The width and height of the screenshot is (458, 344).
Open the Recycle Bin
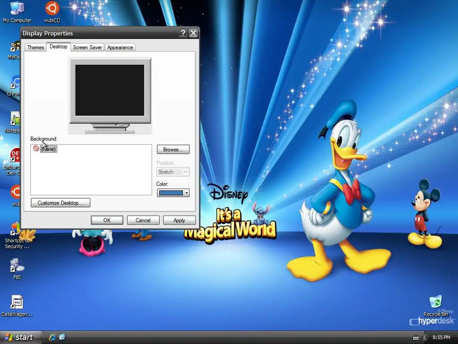[436, 305]
